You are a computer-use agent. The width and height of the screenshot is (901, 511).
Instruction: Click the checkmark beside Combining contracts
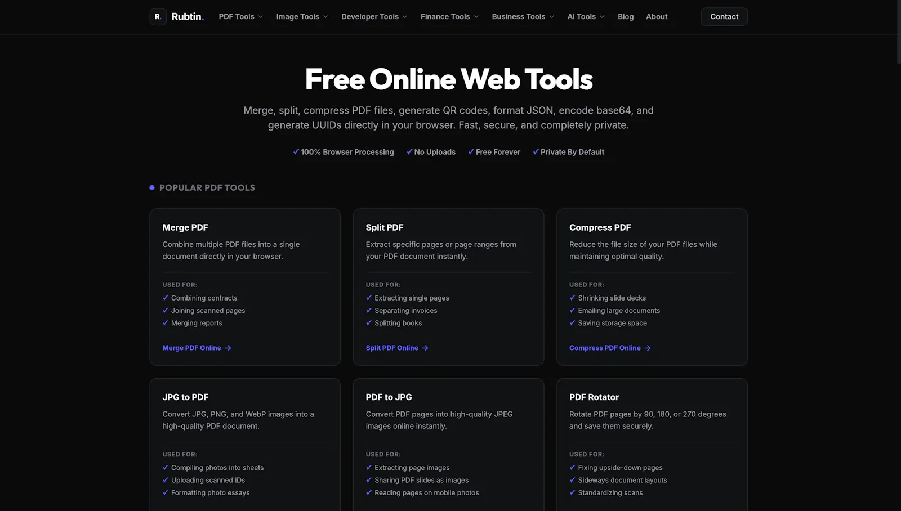166,298
